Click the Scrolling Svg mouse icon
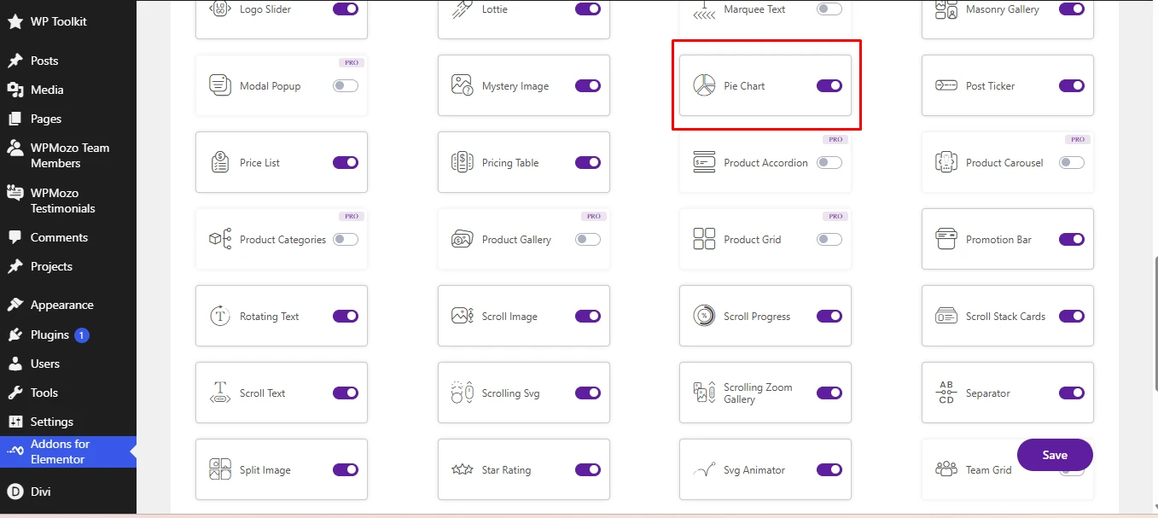The height and width of the screenshot is (518, 1158). tap(462, 393)
